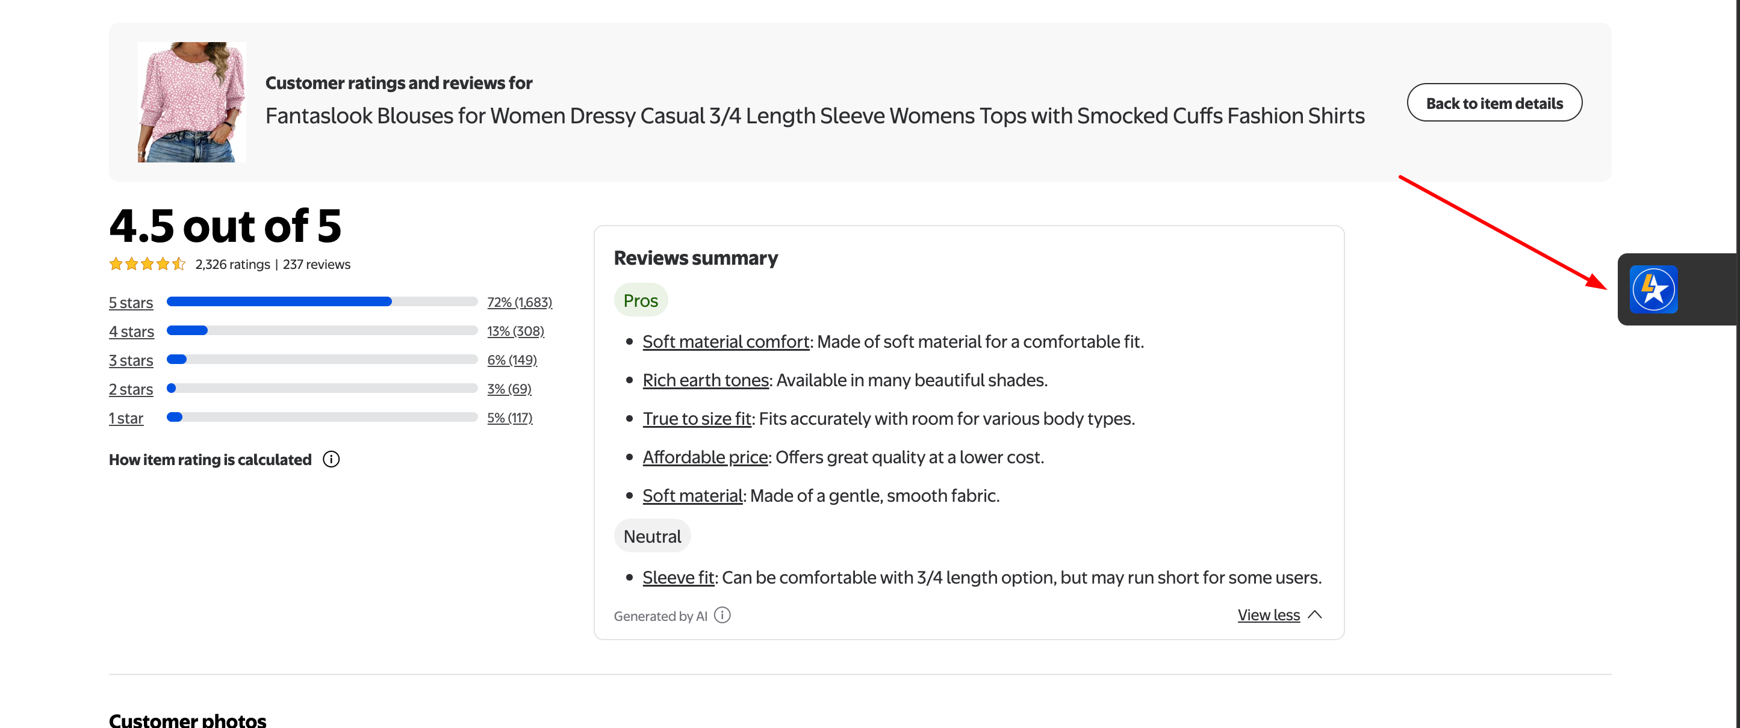
Task: Open the Sleeve fit neutral topic
Action: coord(677,578)
